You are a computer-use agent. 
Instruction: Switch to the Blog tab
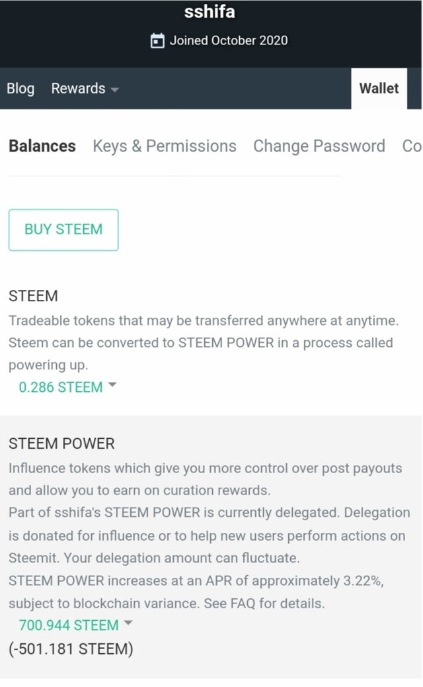pyautogui.click(x=20, y=89)
